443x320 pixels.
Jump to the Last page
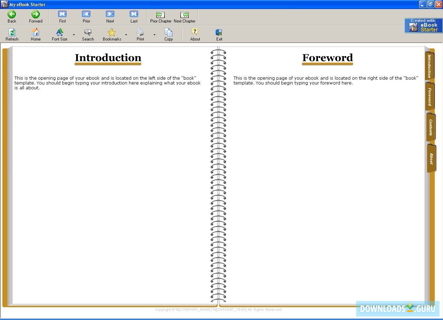[x=134, y=17]
